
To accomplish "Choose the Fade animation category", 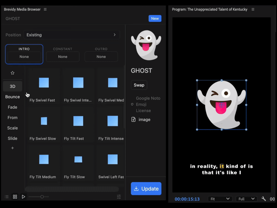I will click(x=12, y=107).
